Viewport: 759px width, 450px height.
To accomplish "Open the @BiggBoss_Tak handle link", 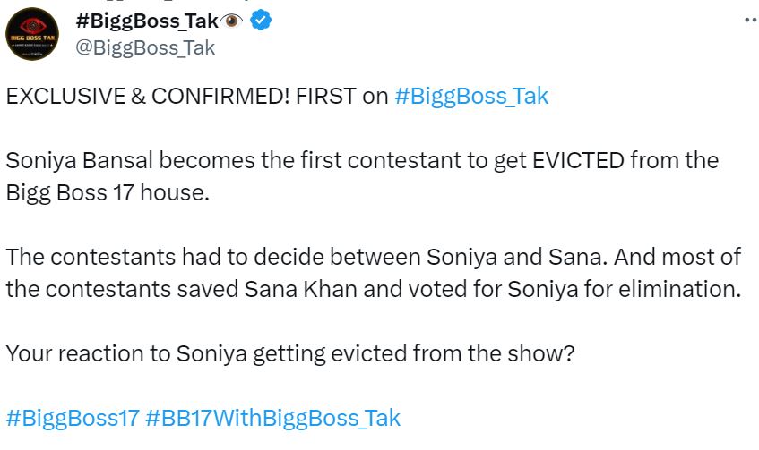I will click(x=146, y=47).
